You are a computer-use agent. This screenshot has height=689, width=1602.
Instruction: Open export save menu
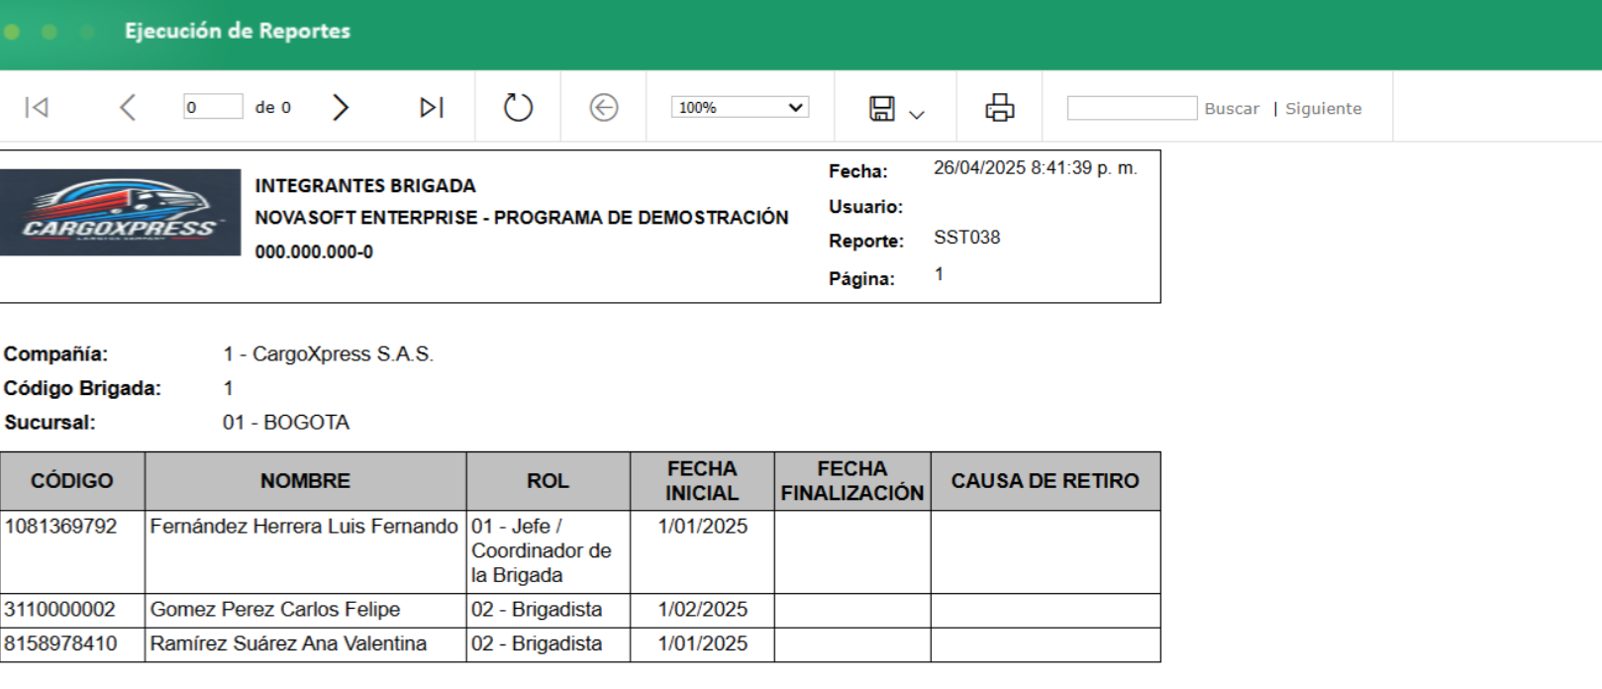[896, 108]
